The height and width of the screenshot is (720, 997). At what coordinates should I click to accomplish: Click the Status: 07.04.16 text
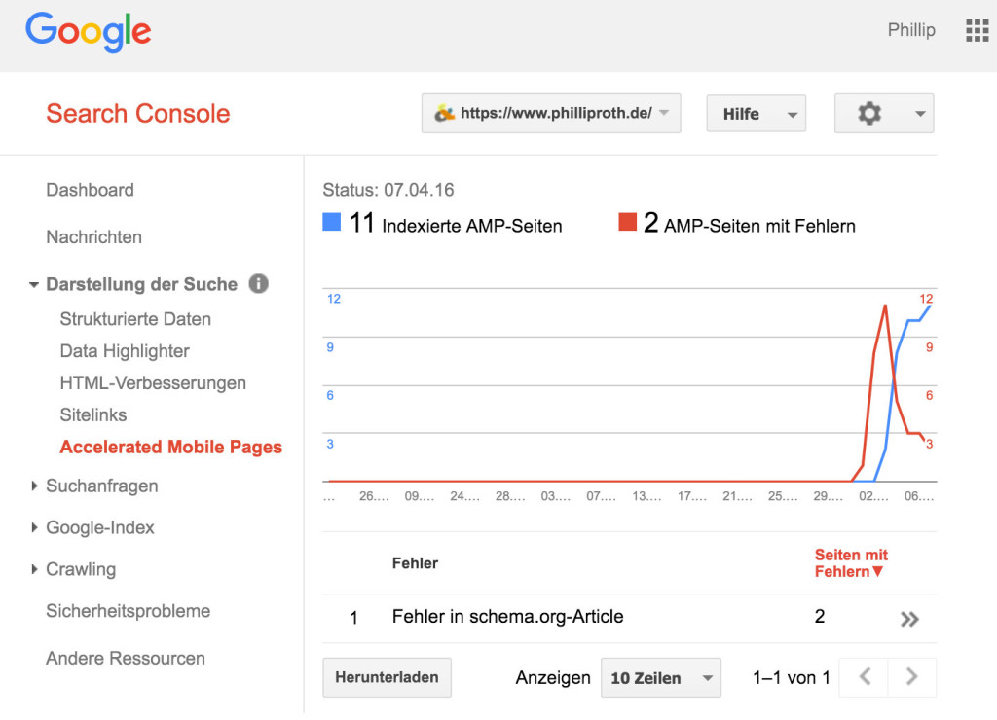[x=388, y=190]
